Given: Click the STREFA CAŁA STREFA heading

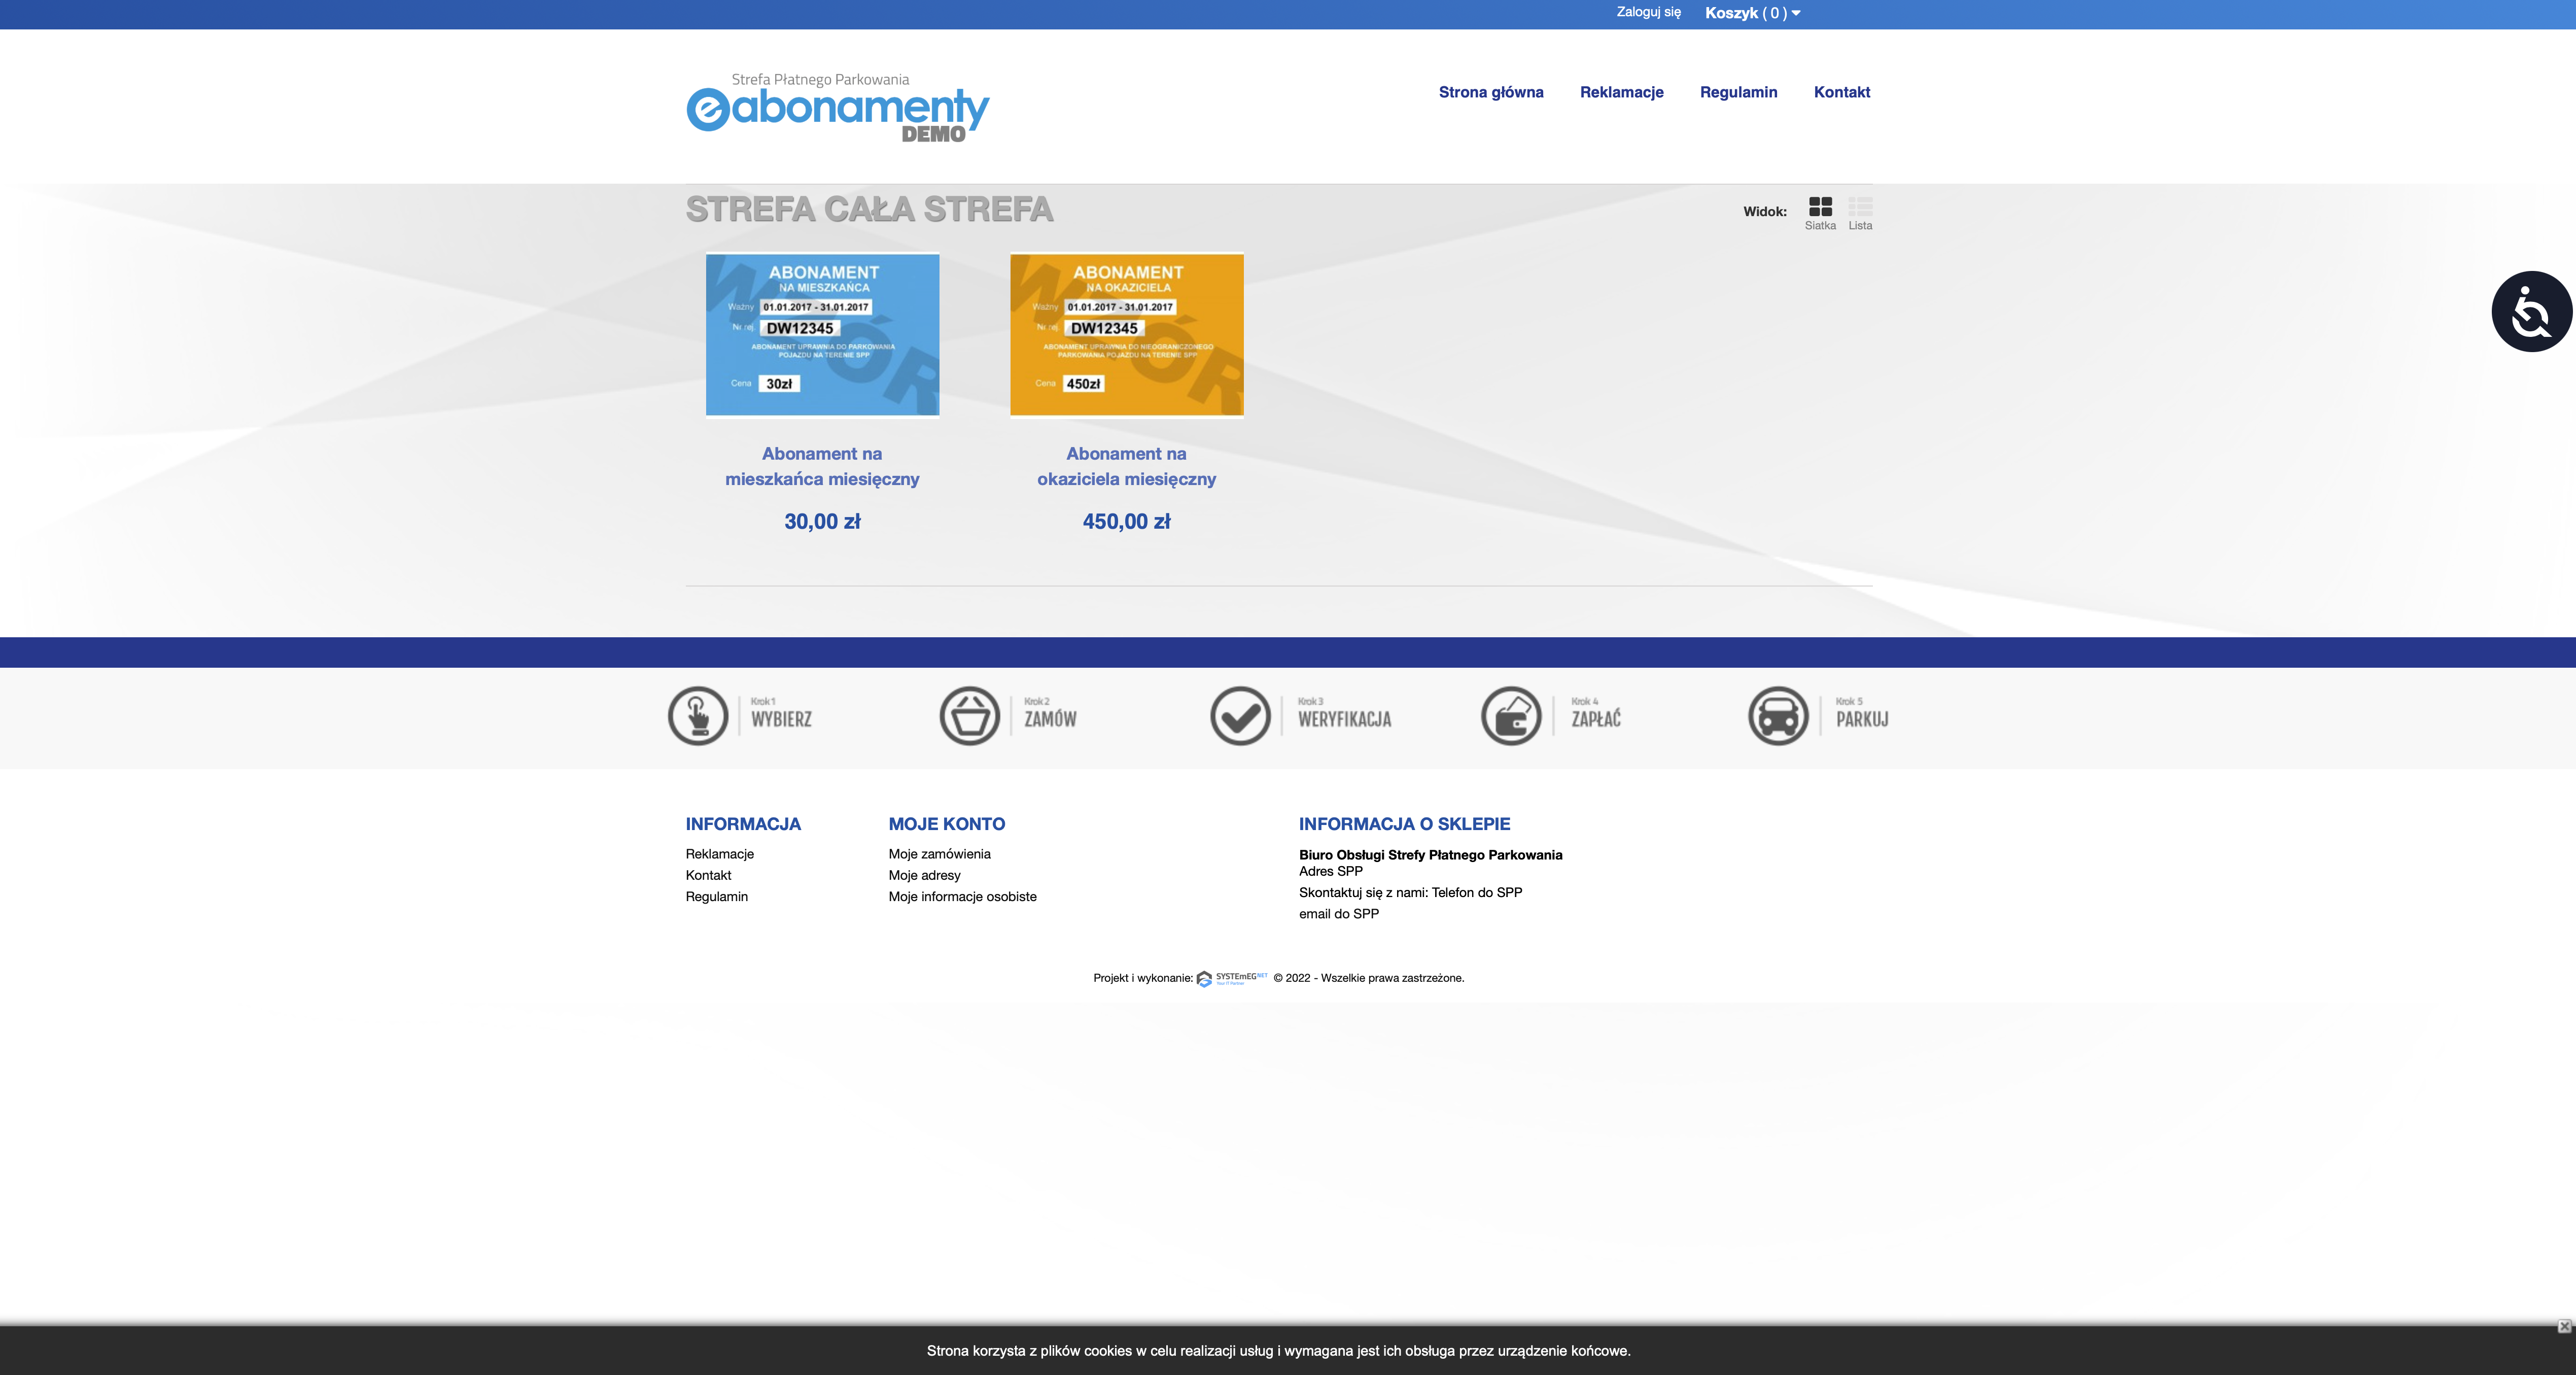Looking at the screenshot, I should pyautogui.click(x=869, y=210).
